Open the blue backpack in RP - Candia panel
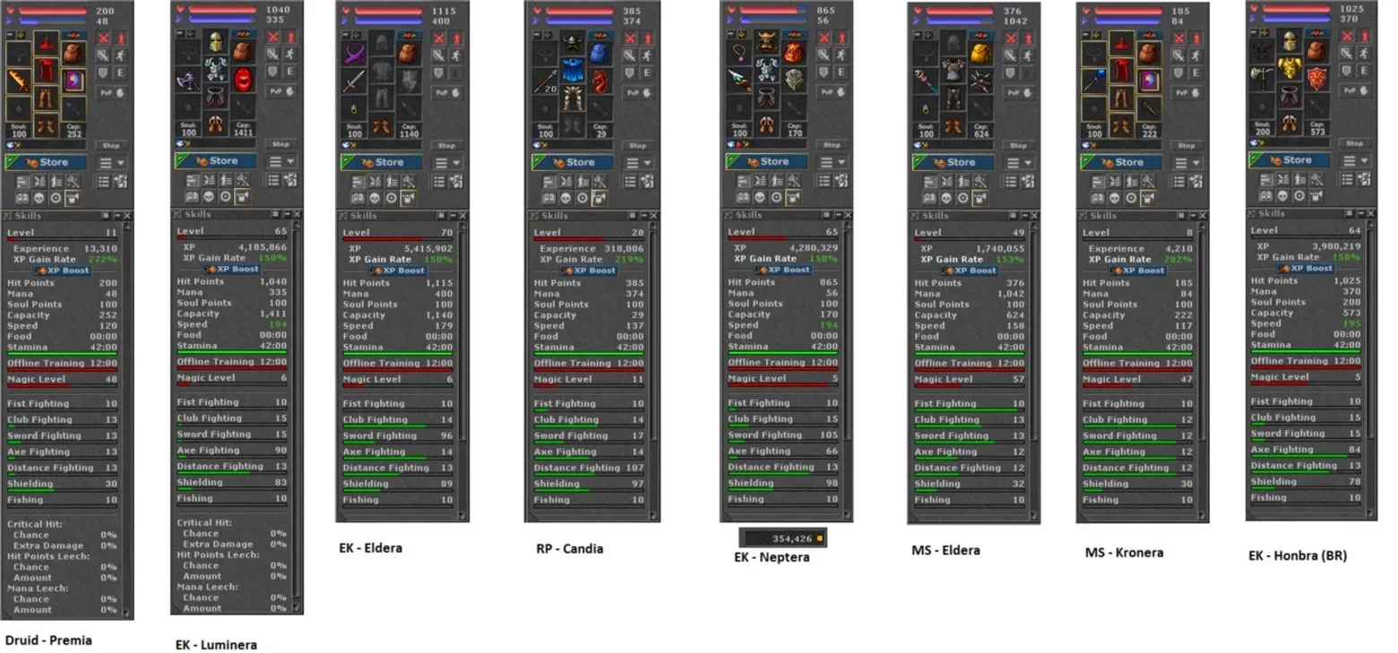 pos(600,53)
